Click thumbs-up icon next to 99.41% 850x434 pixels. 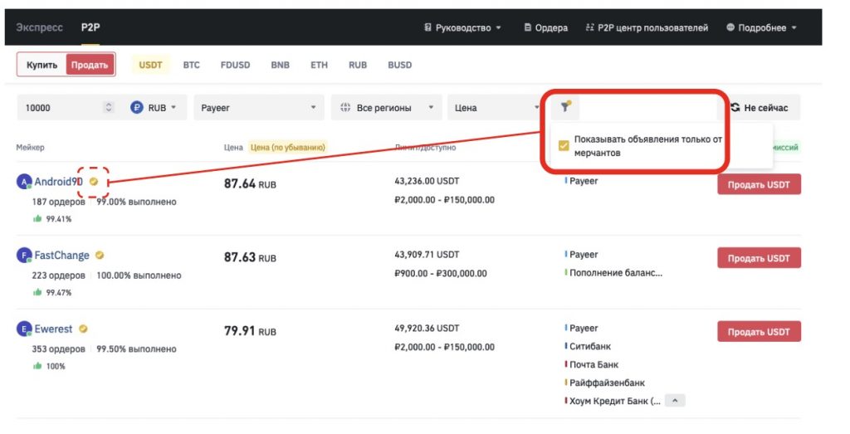point(37,218)
